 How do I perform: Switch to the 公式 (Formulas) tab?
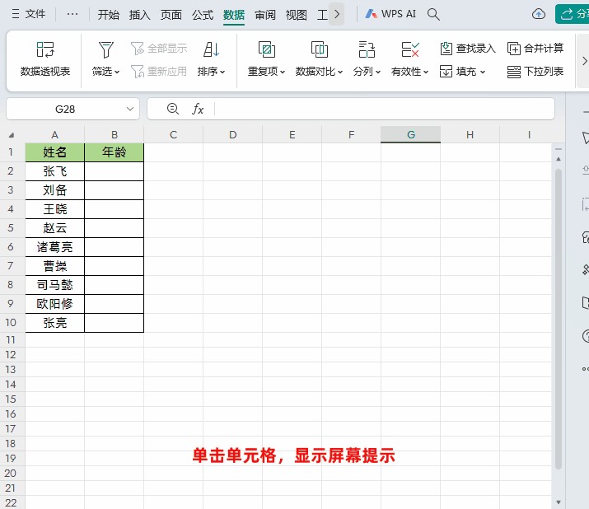[203, 15]
